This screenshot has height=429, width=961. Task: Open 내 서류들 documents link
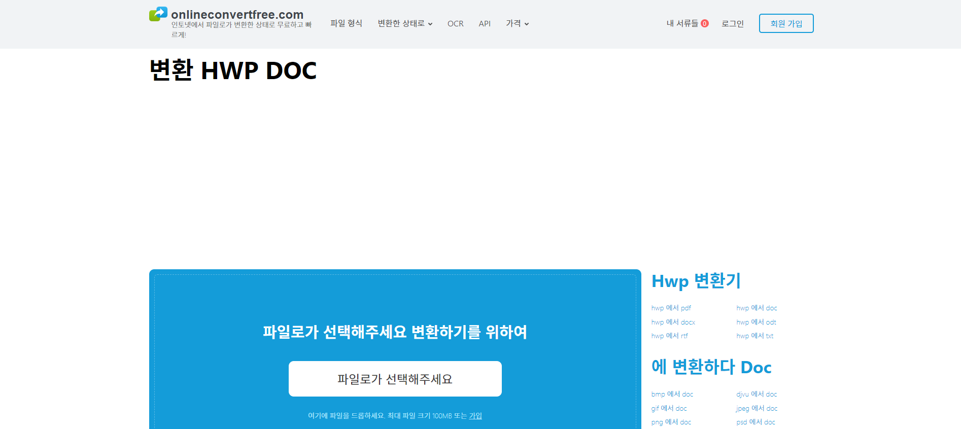(x=682, y=24)
